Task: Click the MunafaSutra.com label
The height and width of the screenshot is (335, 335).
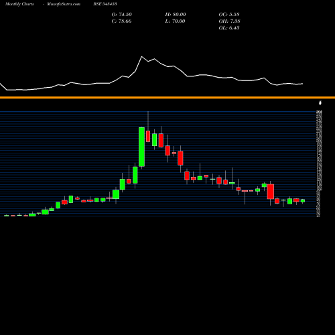Action: tap(64, 4)
